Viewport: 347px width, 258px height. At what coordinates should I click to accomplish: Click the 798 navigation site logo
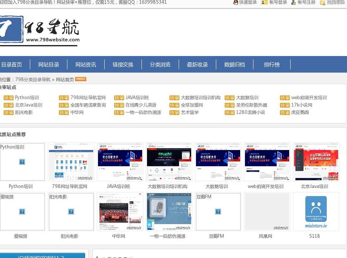[39, 31]
